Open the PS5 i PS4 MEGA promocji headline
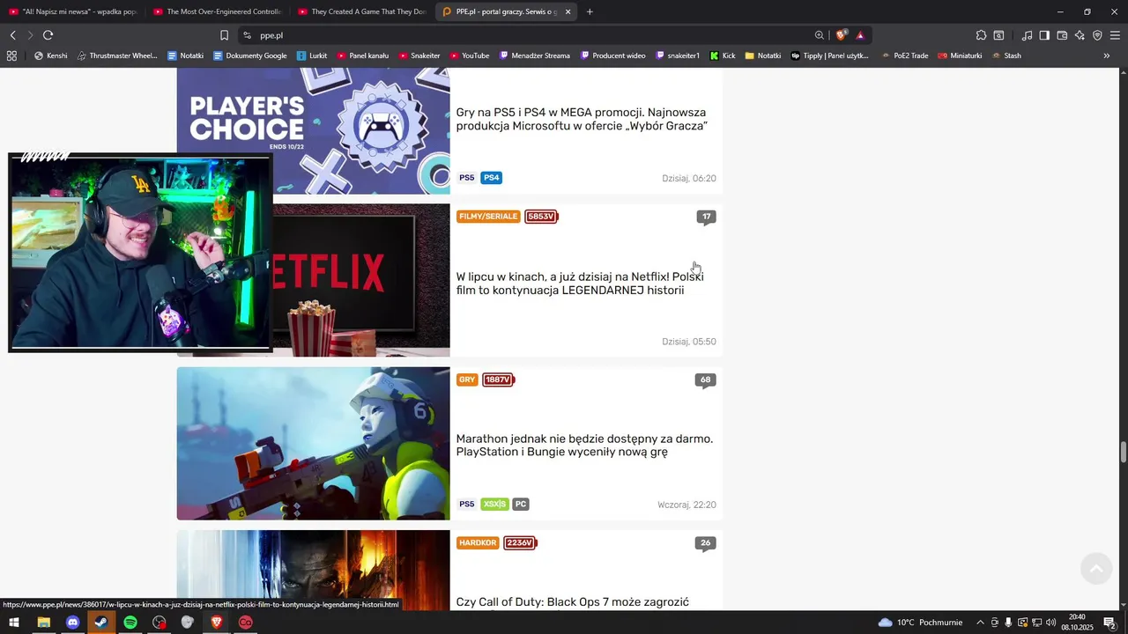This screenshot has height=634, width=1128. 582,119
